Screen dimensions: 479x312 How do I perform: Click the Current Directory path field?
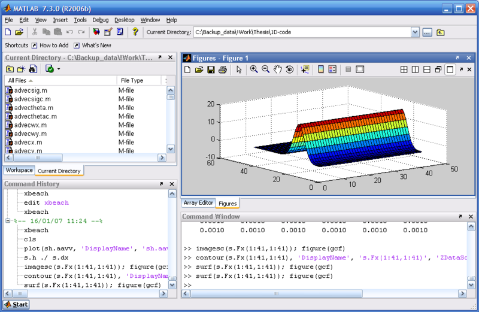click(x=302, y=32)
